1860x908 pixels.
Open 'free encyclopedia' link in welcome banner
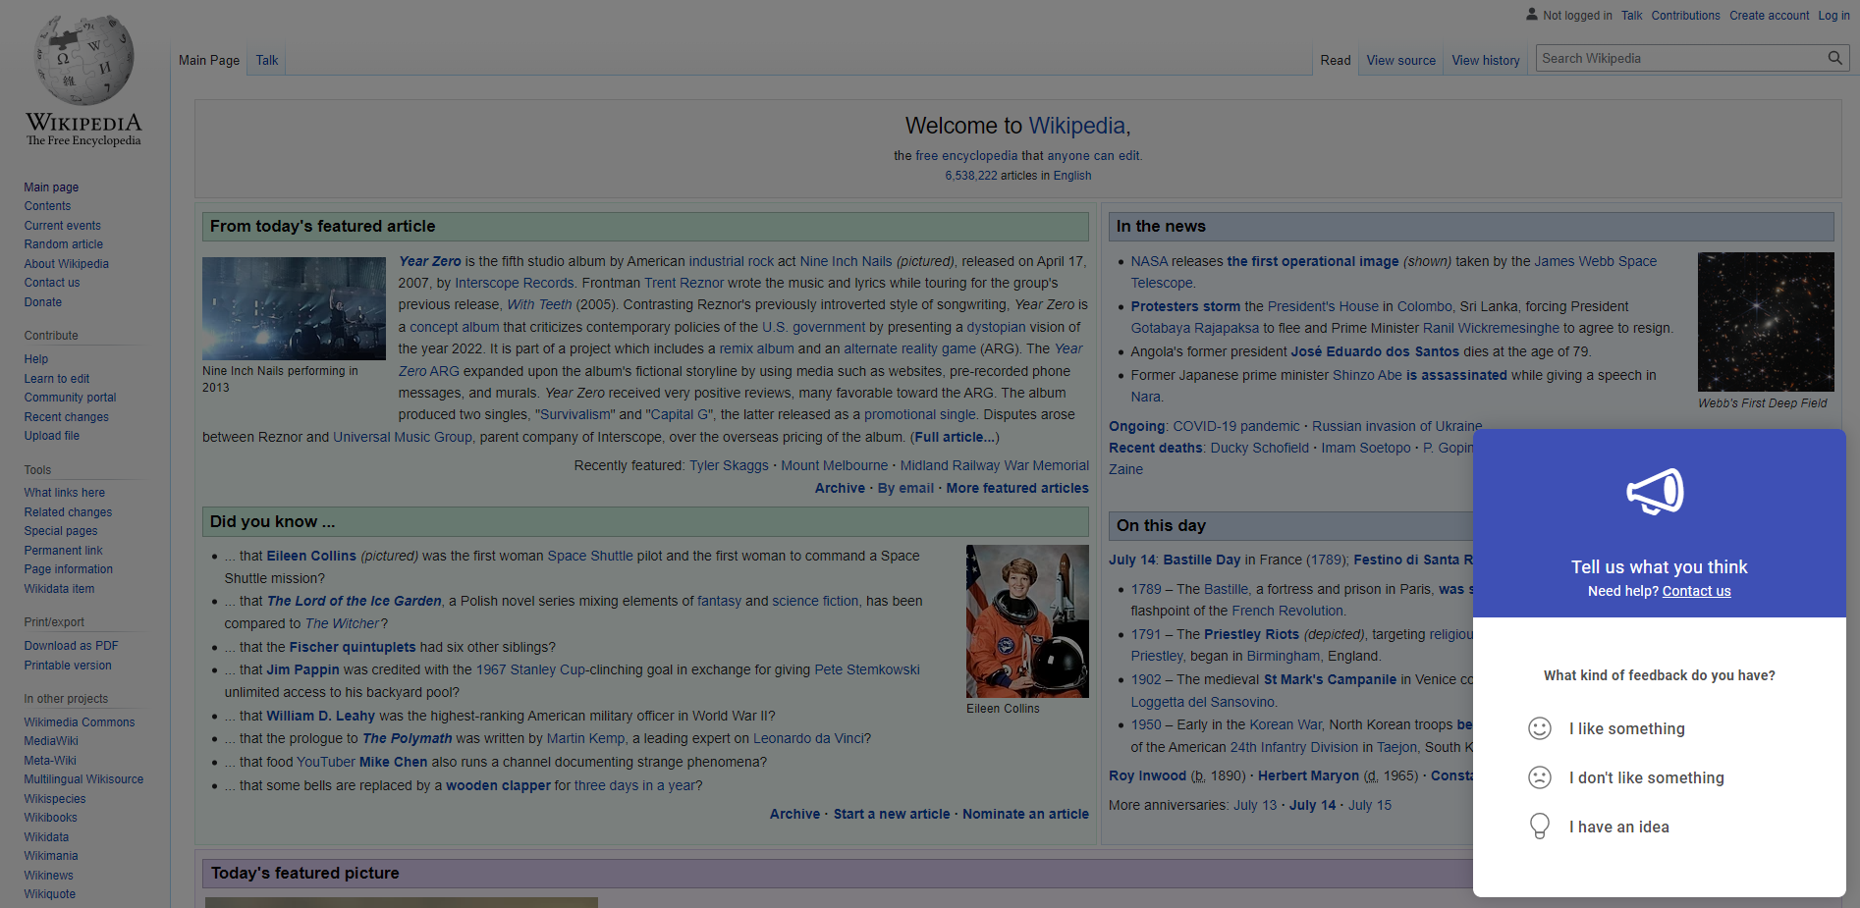[966, 156]
